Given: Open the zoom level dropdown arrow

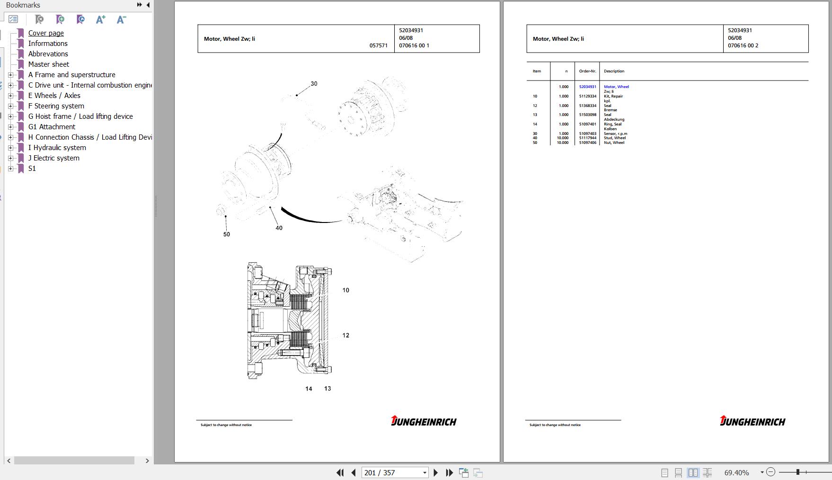Looking at the screenshot, I should click(762, 472).
